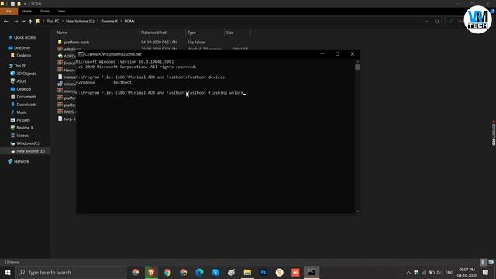Click ROMs in the address breadcrumb
Viewport: 496px width, 279px height.
129,22
